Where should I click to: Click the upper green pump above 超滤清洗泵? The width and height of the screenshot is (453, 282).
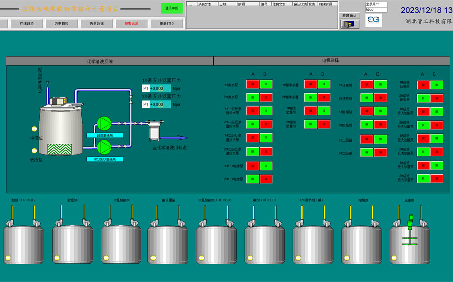click(104, 123)
